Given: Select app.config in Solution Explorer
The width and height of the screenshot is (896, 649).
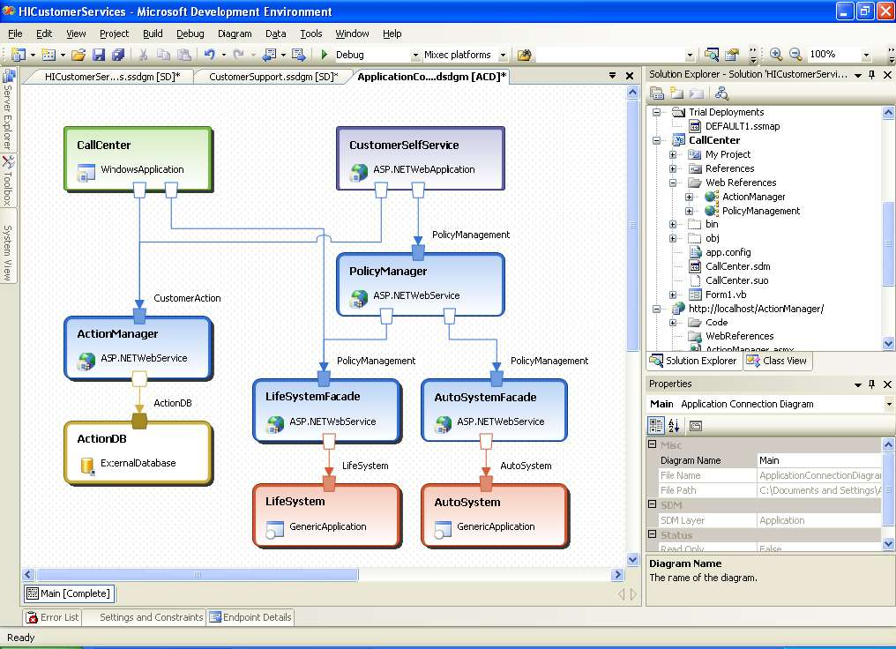Looking at the screenshot, I should (x=728, y=252).
